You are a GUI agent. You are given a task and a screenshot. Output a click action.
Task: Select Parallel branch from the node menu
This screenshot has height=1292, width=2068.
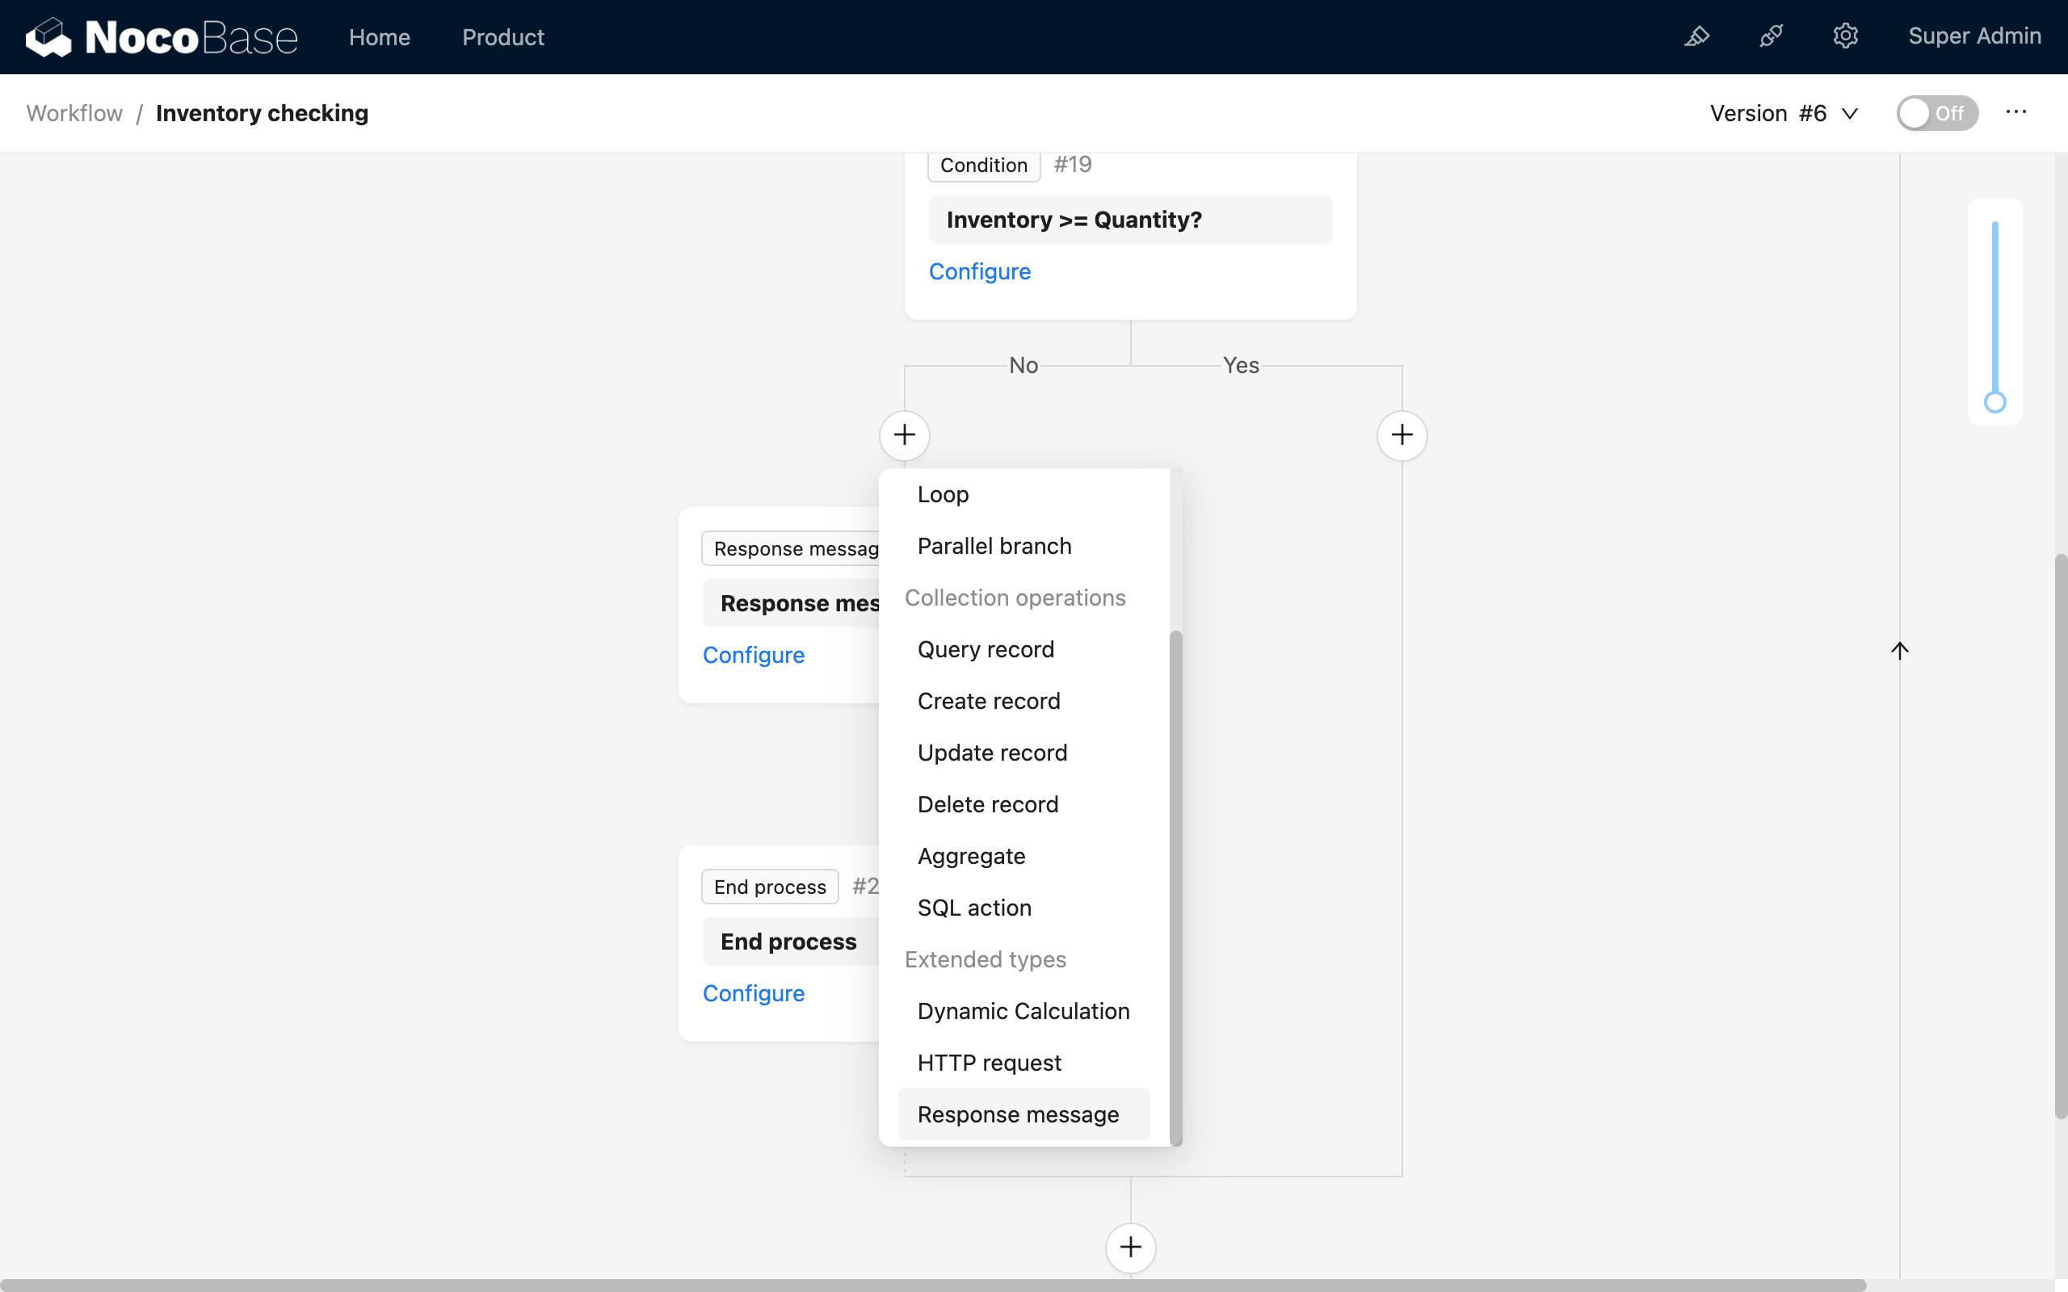pos(994,545)
